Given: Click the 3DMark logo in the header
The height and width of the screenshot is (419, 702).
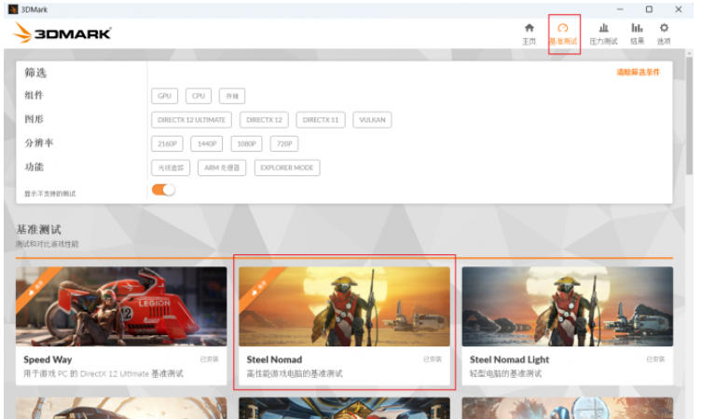Looking at the screenshot, I should tap(62, 34).
